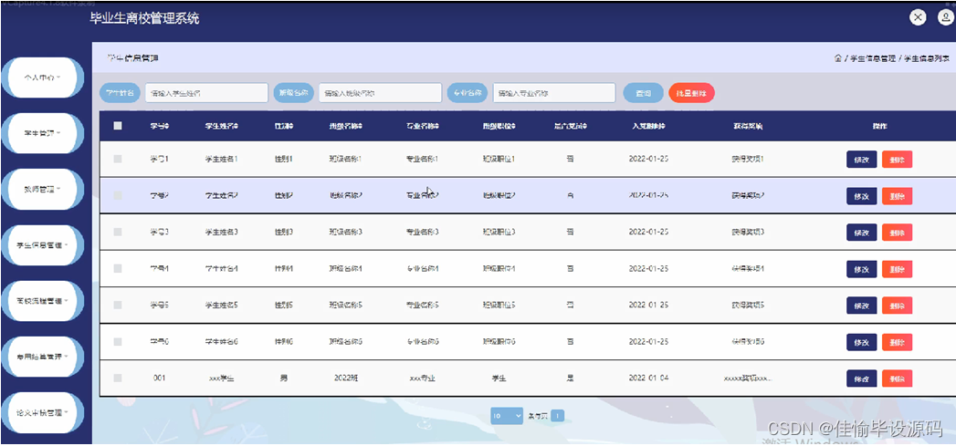Expand the 费用结算管理 sidebar menu
956x446 pixels.
pyautogui.click(x=43, y=357)
